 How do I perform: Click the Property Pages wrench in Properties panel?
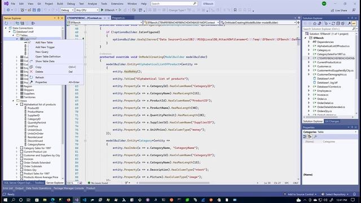pyautogui.click(x=315, y=136)
